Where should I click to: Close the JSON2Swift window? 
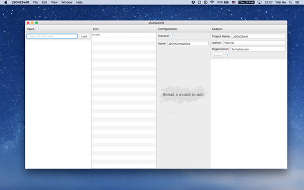pos(28,23)
